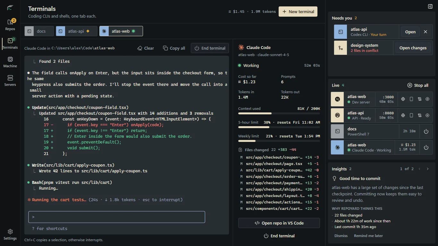Open Settings in the sidebar

click(x=10, y=234)
